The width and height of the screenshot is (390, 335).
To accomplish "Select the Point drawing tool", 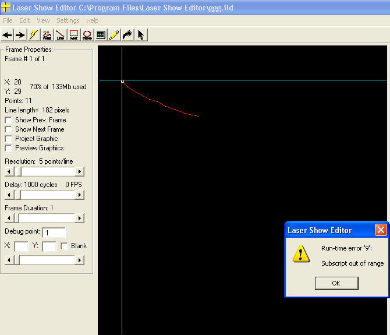I will 47,35.
